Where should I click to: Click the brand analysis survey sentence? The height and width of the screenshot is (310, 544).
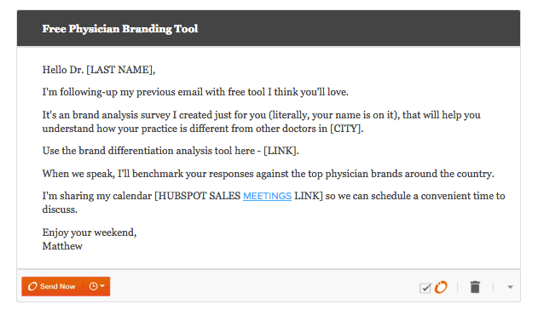pos(261,122)
